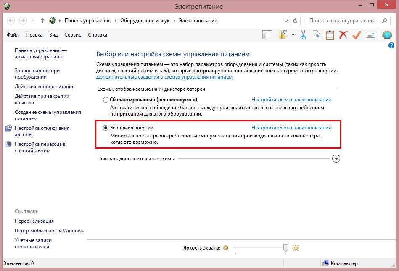Click the red X Delete icon
399x271 pixels.
point(343,35)
